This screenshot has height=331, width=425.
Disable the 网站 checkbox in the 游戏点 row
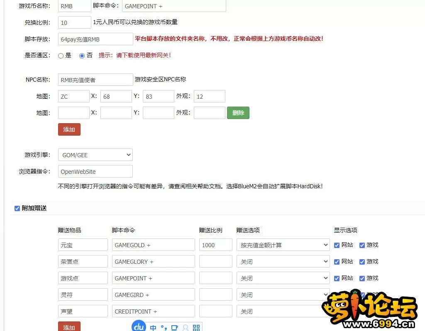(x=336, y=278)
